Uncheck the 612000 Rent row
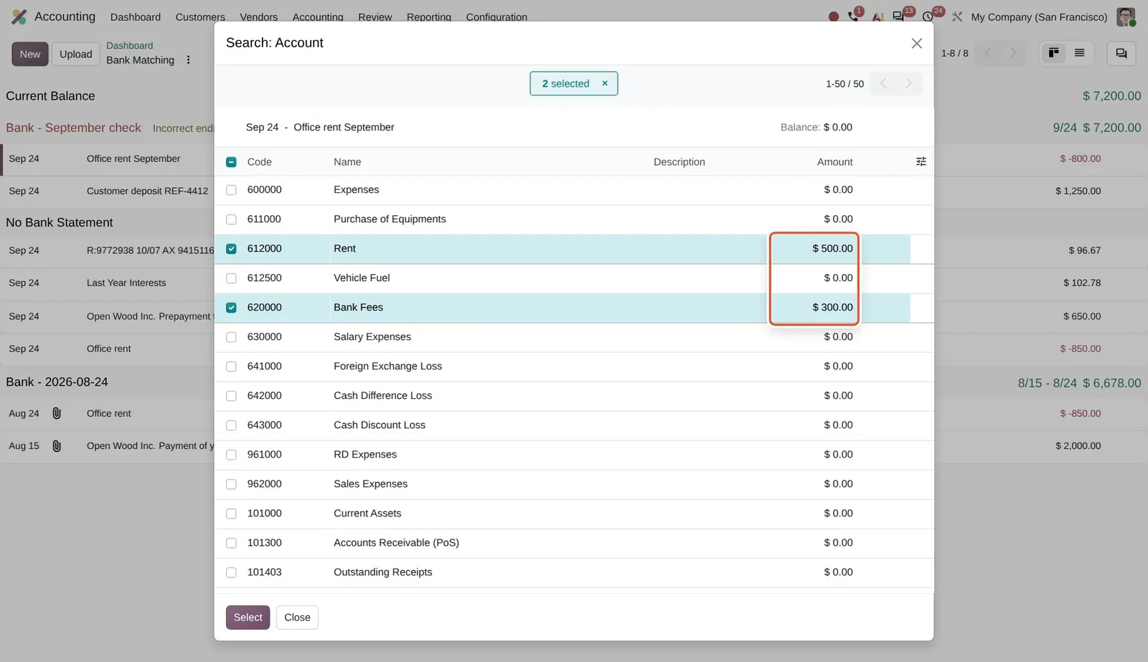The width and height of the screenshot is (1148, 662). (231, 249)
